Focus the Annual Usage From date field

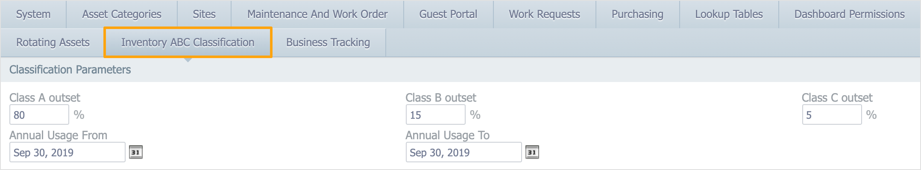[67, 152]
